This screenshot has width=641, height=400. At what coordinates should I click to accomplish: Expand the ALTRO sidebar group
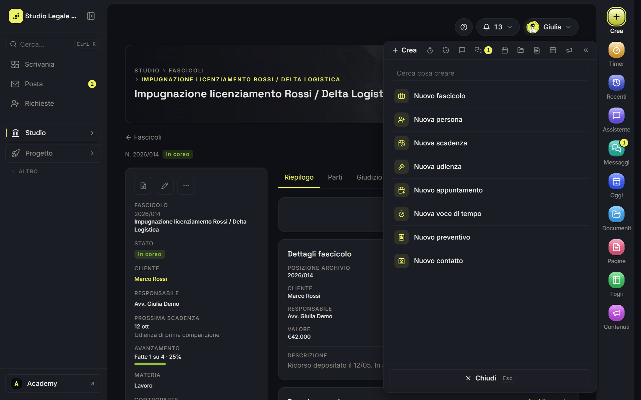click(25, 171)
